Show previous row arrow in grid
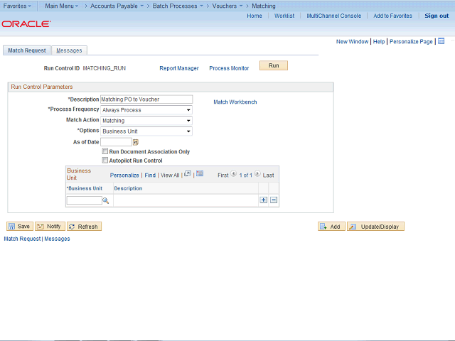Image resolution: width=455 pixels, height=341 pixels. (x=234, y=173)
